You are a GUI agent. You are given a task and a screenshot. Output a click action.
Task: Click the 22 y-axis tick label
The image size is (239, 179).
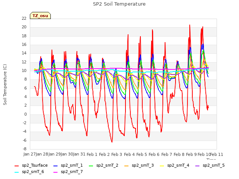point(24,18)
